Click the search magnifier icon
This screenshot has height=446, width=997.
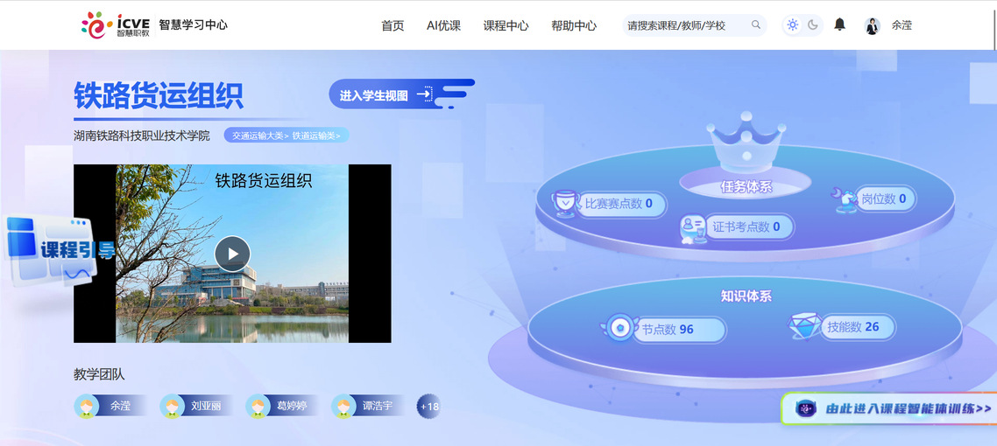tap(756, 24)
